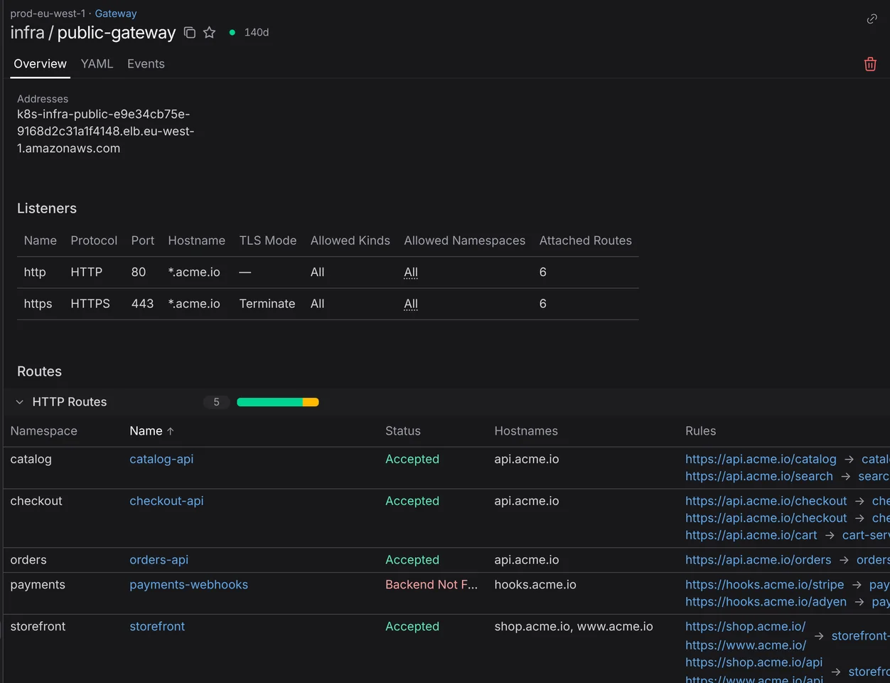Click Allowed Namespaces All for http listener
This screenshot has width=890, height=683.
point(411,272)
